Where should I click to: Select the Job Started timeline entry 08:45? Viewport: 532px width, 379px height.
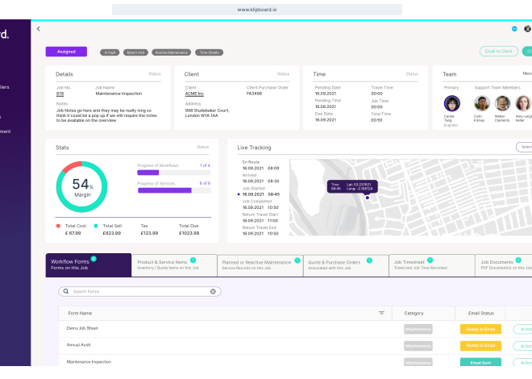tap(260, 194)
